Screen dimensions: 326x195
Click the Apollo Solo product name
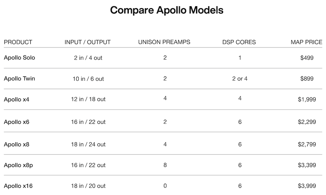click(19, 58)
